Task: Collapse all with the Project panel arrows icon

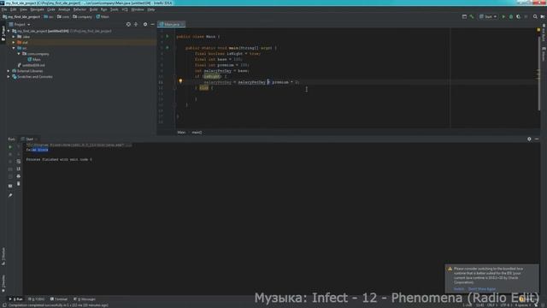Action: [136, 25]
